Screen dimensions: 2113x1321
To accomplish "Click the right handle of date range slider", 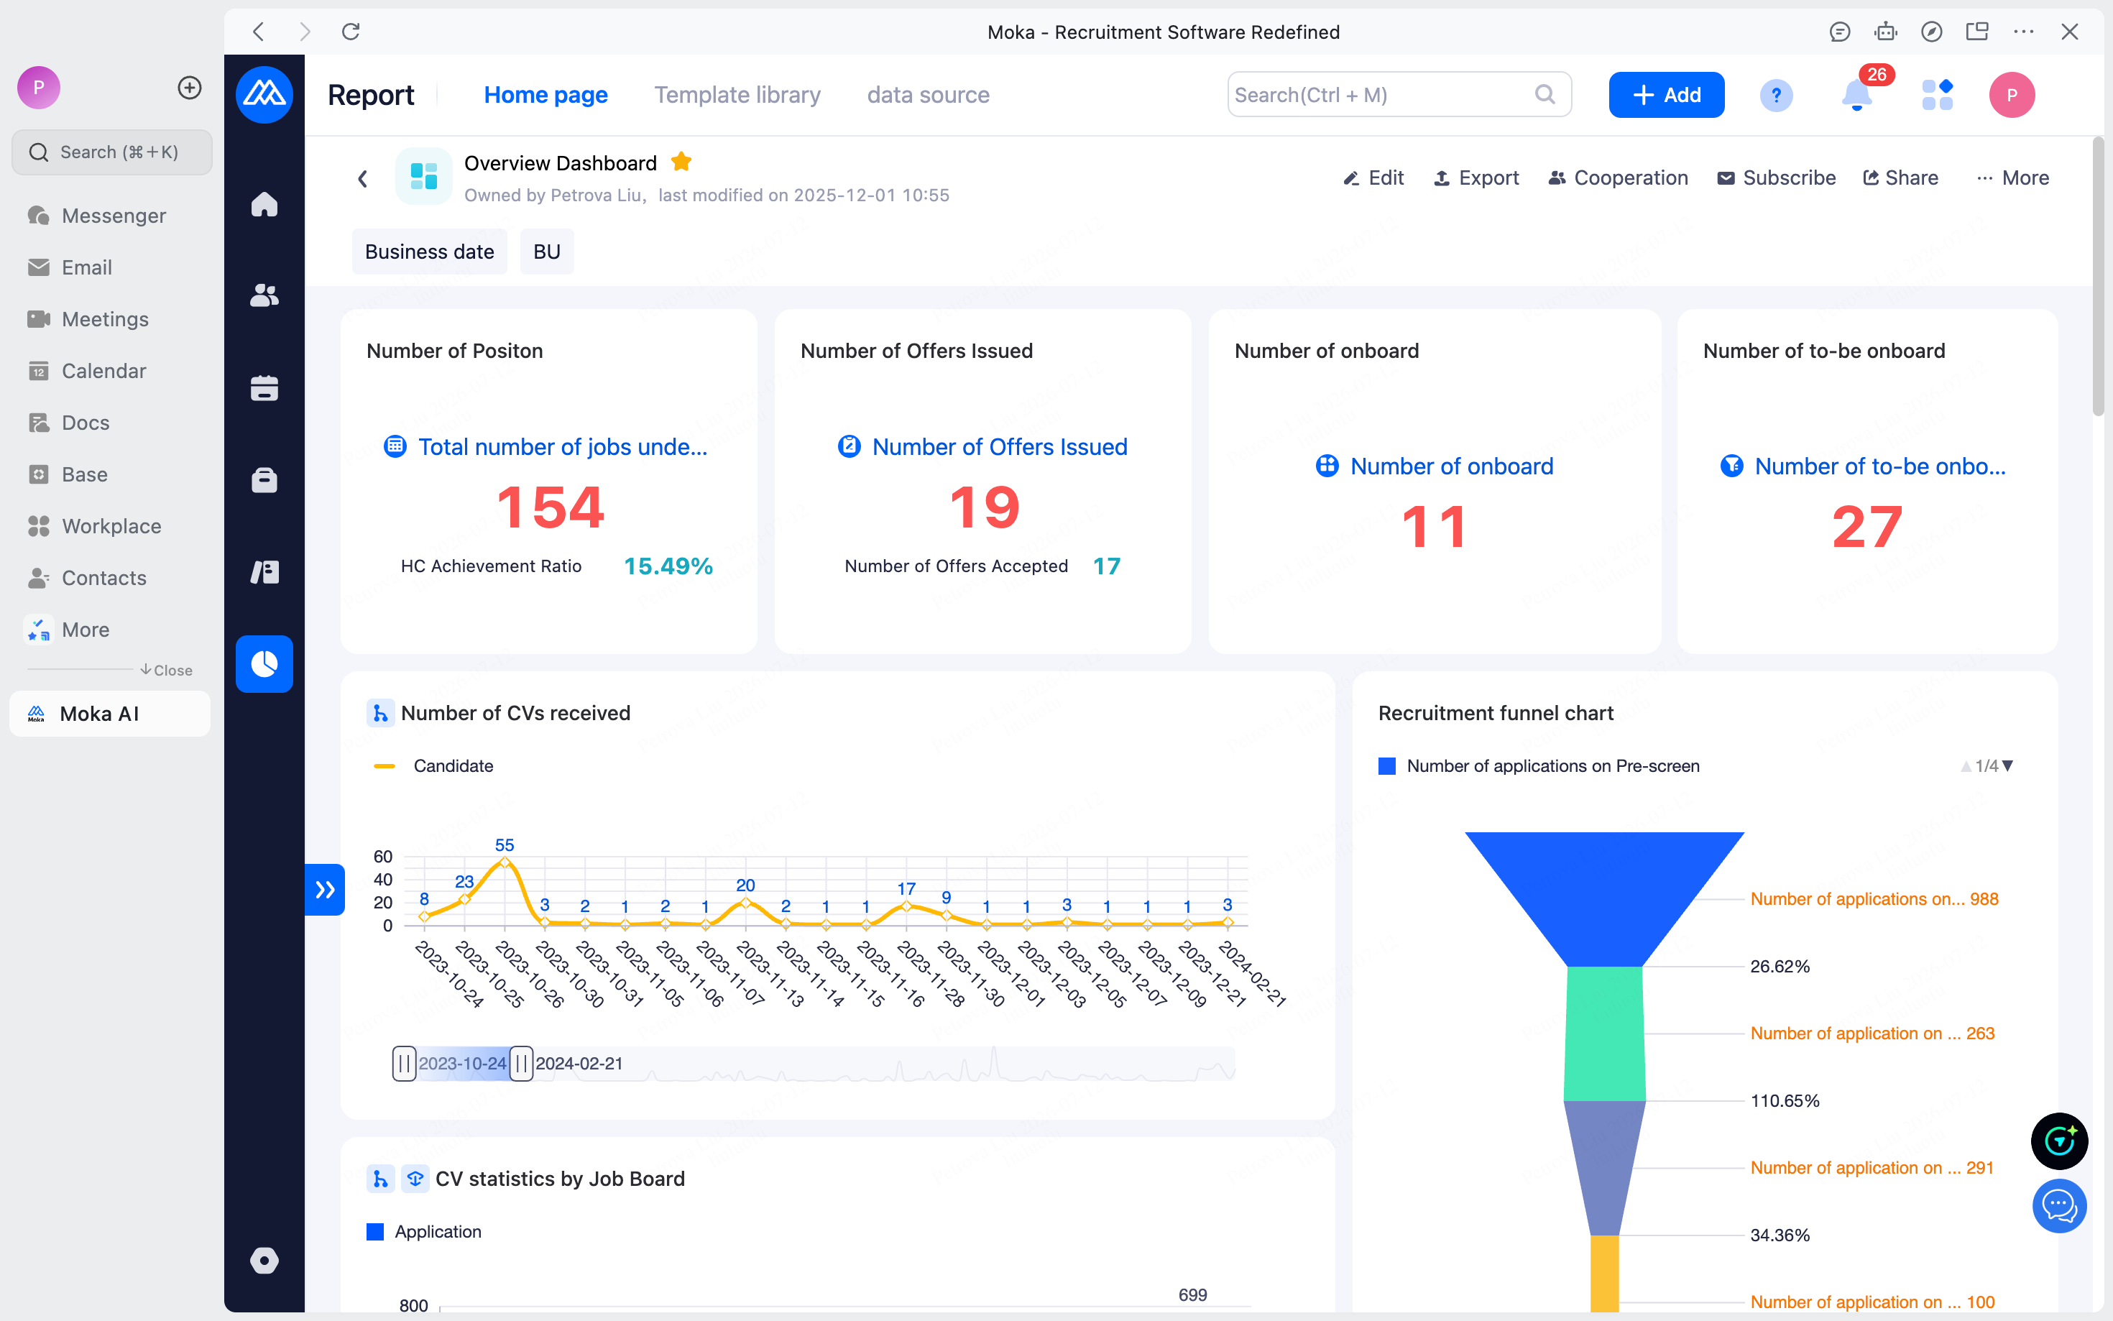I will (x=520, y=1063).
